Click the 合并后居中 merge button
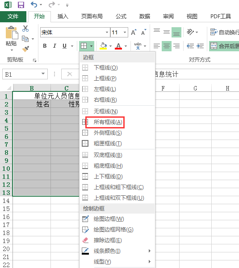239x268 pixels. click(224, 46)
